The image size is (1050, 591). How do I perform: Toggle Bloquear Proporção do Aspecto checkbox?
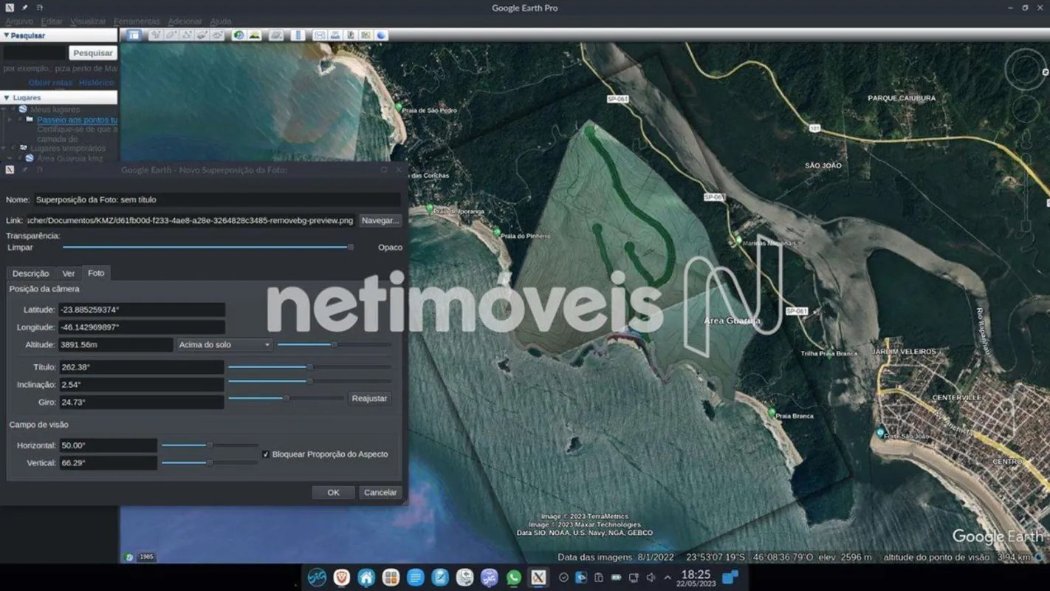266,454
